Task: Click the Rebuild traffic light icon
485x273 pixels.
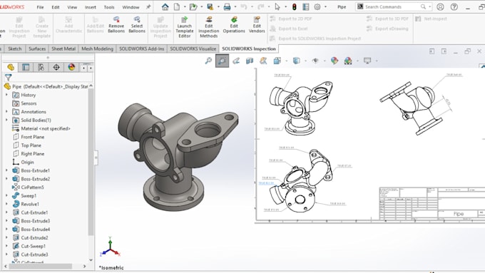Action: tap(294, 7)
